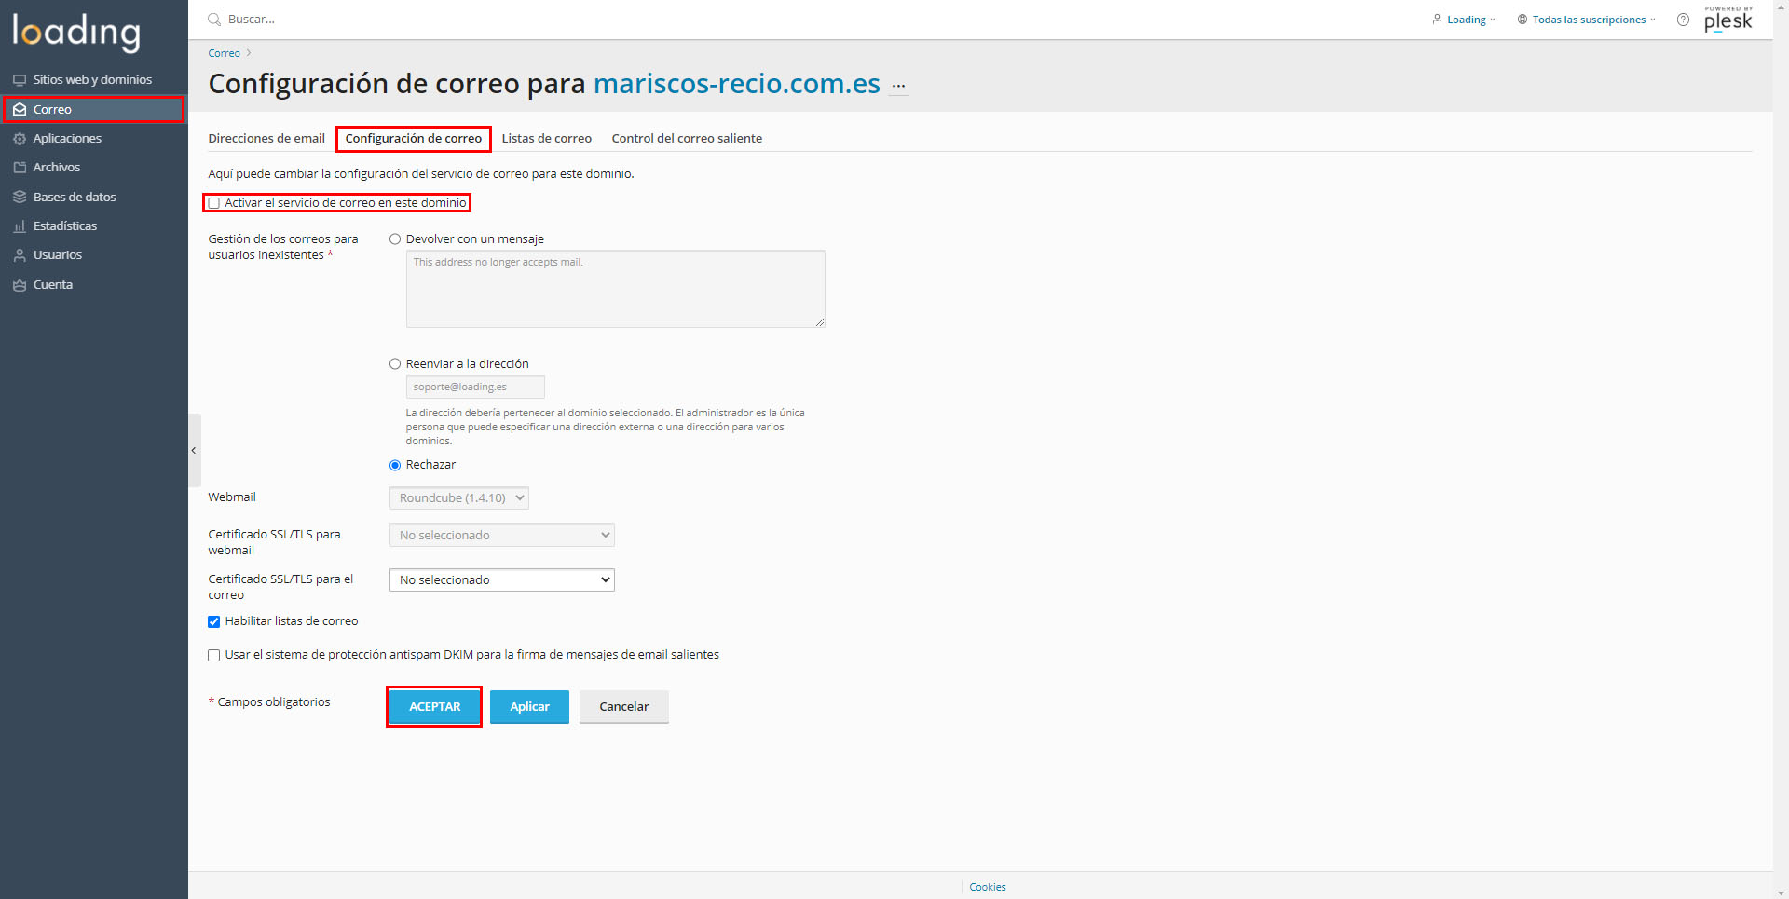This screenshot has height=899, width=1789.
Task: Click the Cancelar button
Action: click(623, 706)
